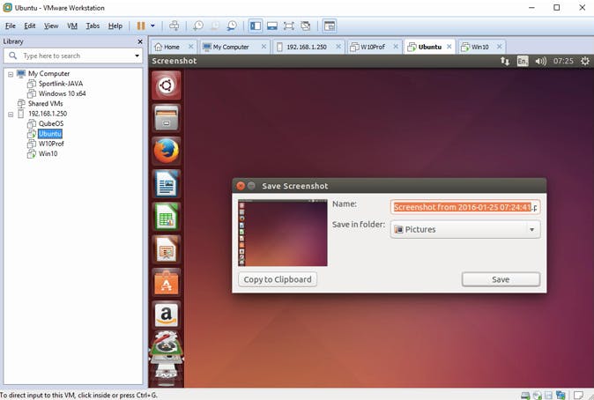Click the Save button in dialog
Viewport: 594px width, 400px height.
pos(501,279)
